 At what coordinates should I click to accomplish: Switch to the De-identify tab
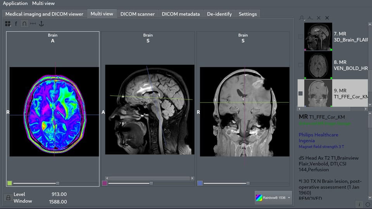tap(219, 14)
